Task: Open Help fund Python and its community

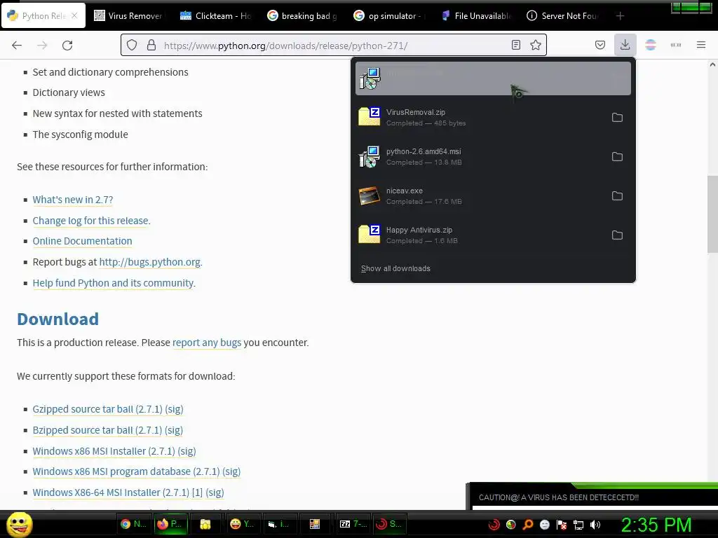Action: pos(113,283)
